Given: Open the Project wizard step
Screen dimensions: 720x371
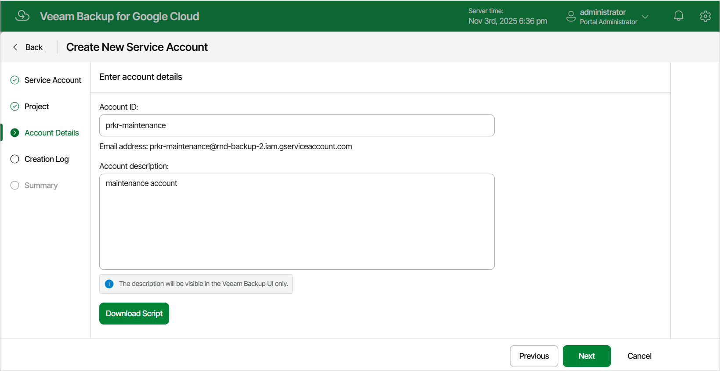Looking at the screenshot, I should (36, 107).
